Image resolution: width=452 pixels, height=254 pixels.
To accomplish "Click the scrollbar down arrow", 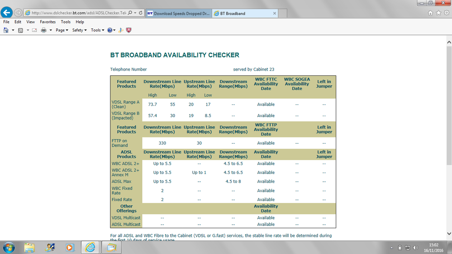I will (449, 234).
